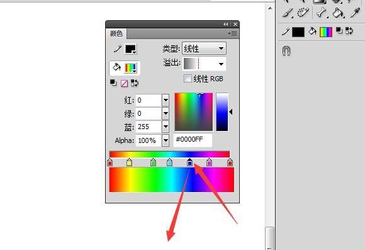Open the 绿 value slider dropdown arrow
365x250 pixels.
pos(166,113)
